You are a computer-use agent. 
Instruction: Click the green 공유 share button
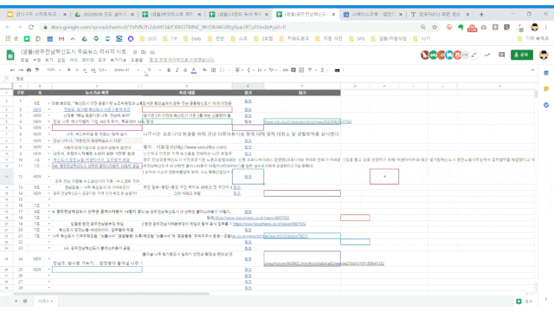pyautogui.click(x=522, y=55)
